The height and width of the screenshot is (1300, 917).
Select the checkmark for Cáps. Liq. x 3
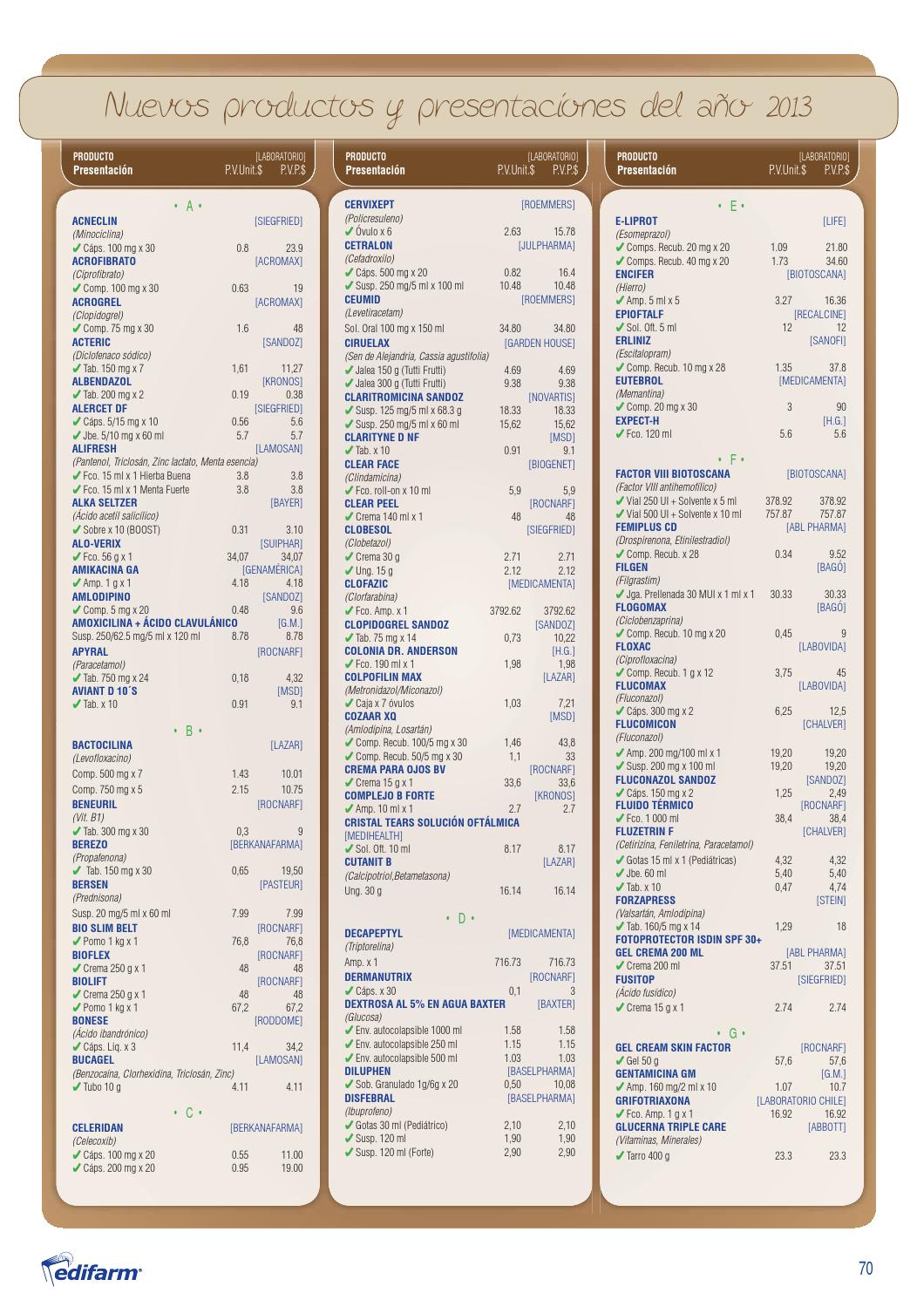click(77, 1047)
